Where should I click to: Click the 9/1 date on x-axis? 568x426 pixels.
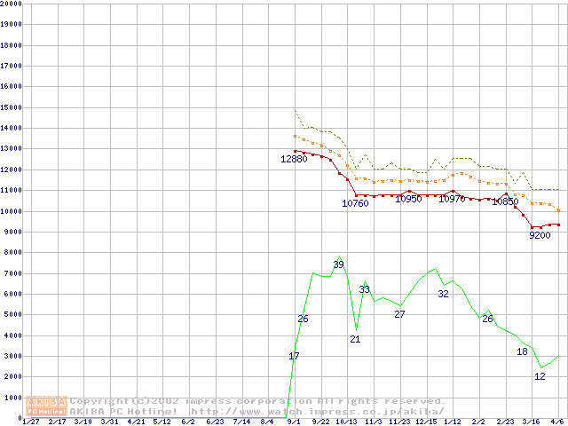tap(294, 422)
